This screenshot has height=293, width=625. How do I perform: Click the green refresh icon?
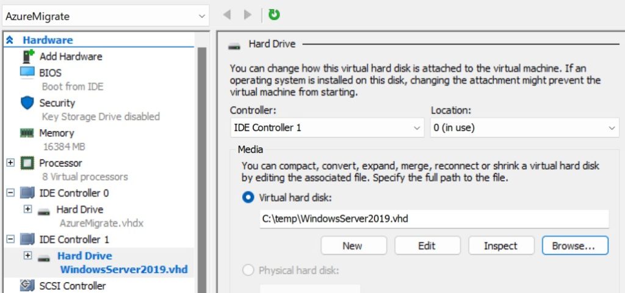(x=274, y=15)
